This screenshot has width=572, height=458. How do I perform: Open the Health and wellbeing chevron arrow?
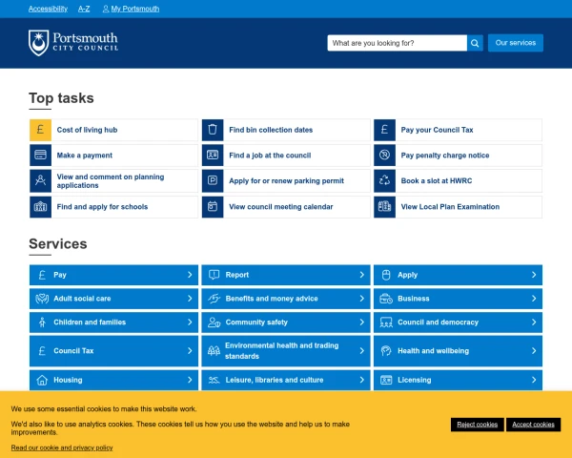(534, 350)
